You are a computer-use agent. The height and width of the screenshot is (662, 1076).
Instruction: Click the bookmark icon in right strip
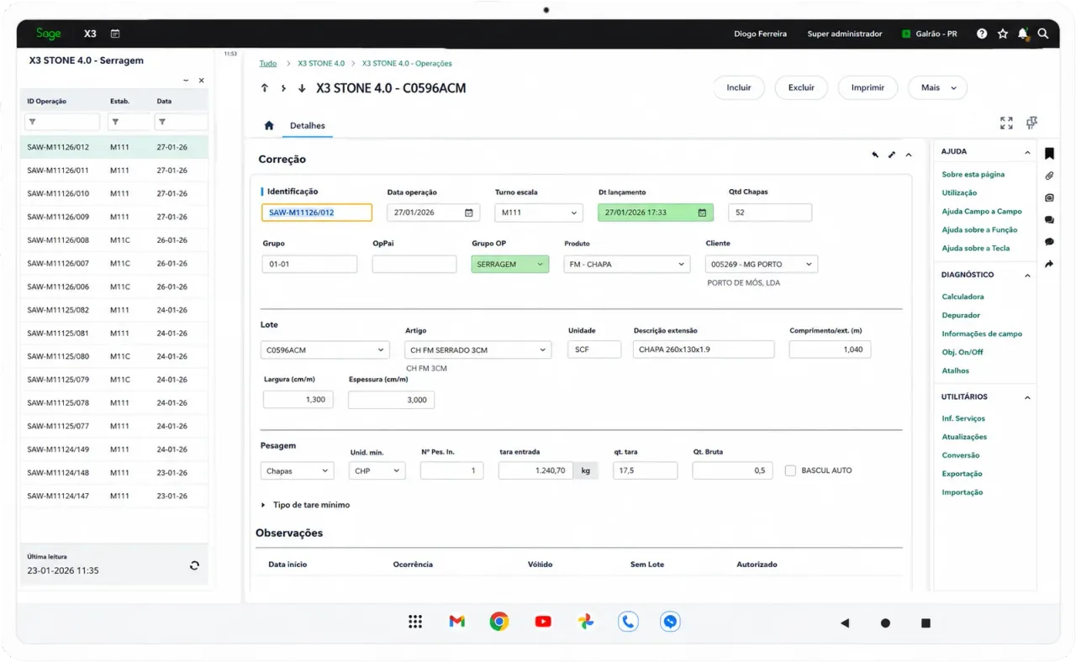pyautogui.click(x=1049, y=154)
